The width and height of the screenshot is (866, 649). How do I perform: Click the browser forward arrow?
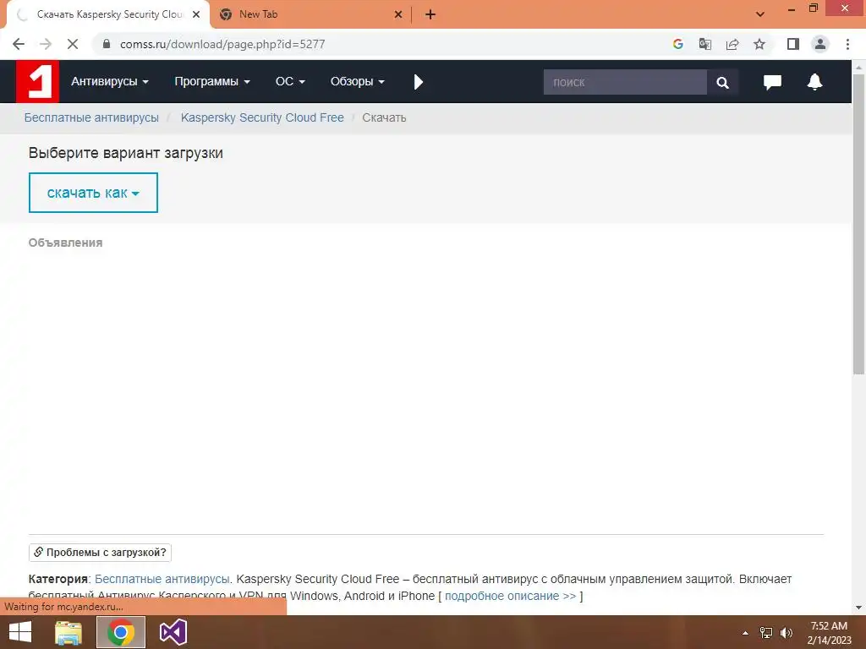point(46,44)
